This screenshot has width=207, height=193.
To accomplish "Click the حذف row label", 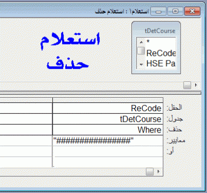I will click(174, 129).
